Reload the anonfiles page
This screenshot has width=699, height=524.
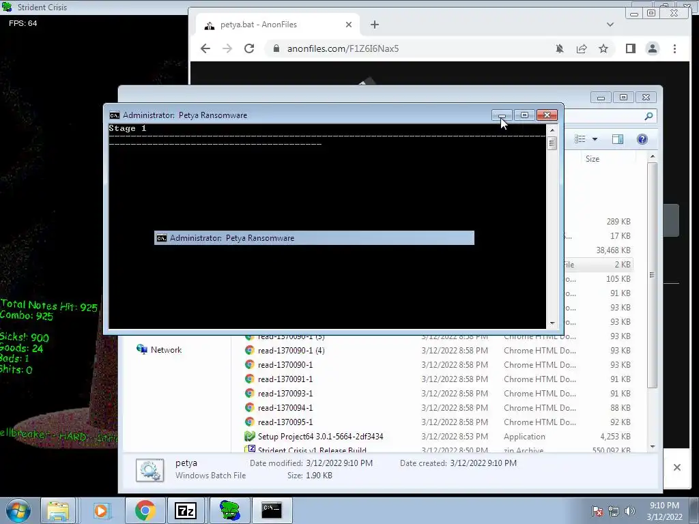tap(249, 48)
